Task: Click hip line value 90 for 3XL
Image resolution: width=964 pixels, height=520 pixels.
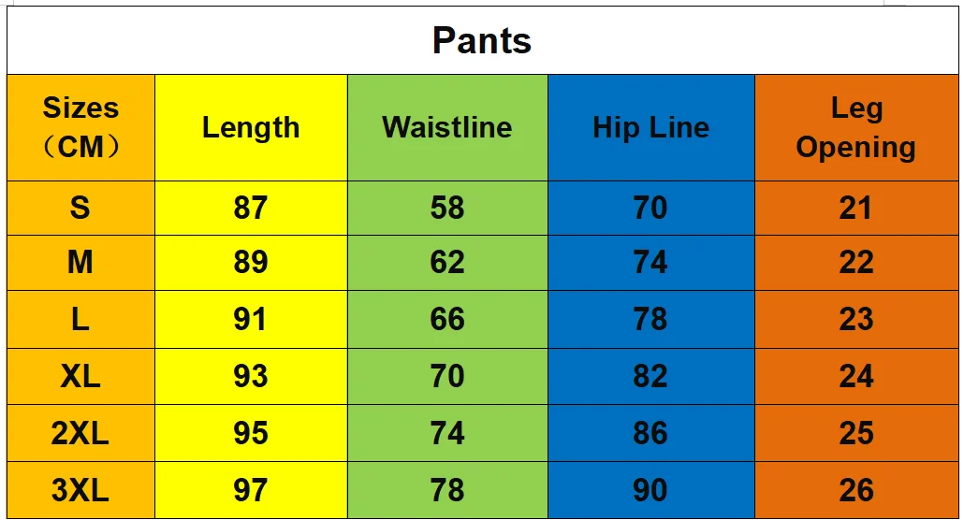Action: point(651,490)
